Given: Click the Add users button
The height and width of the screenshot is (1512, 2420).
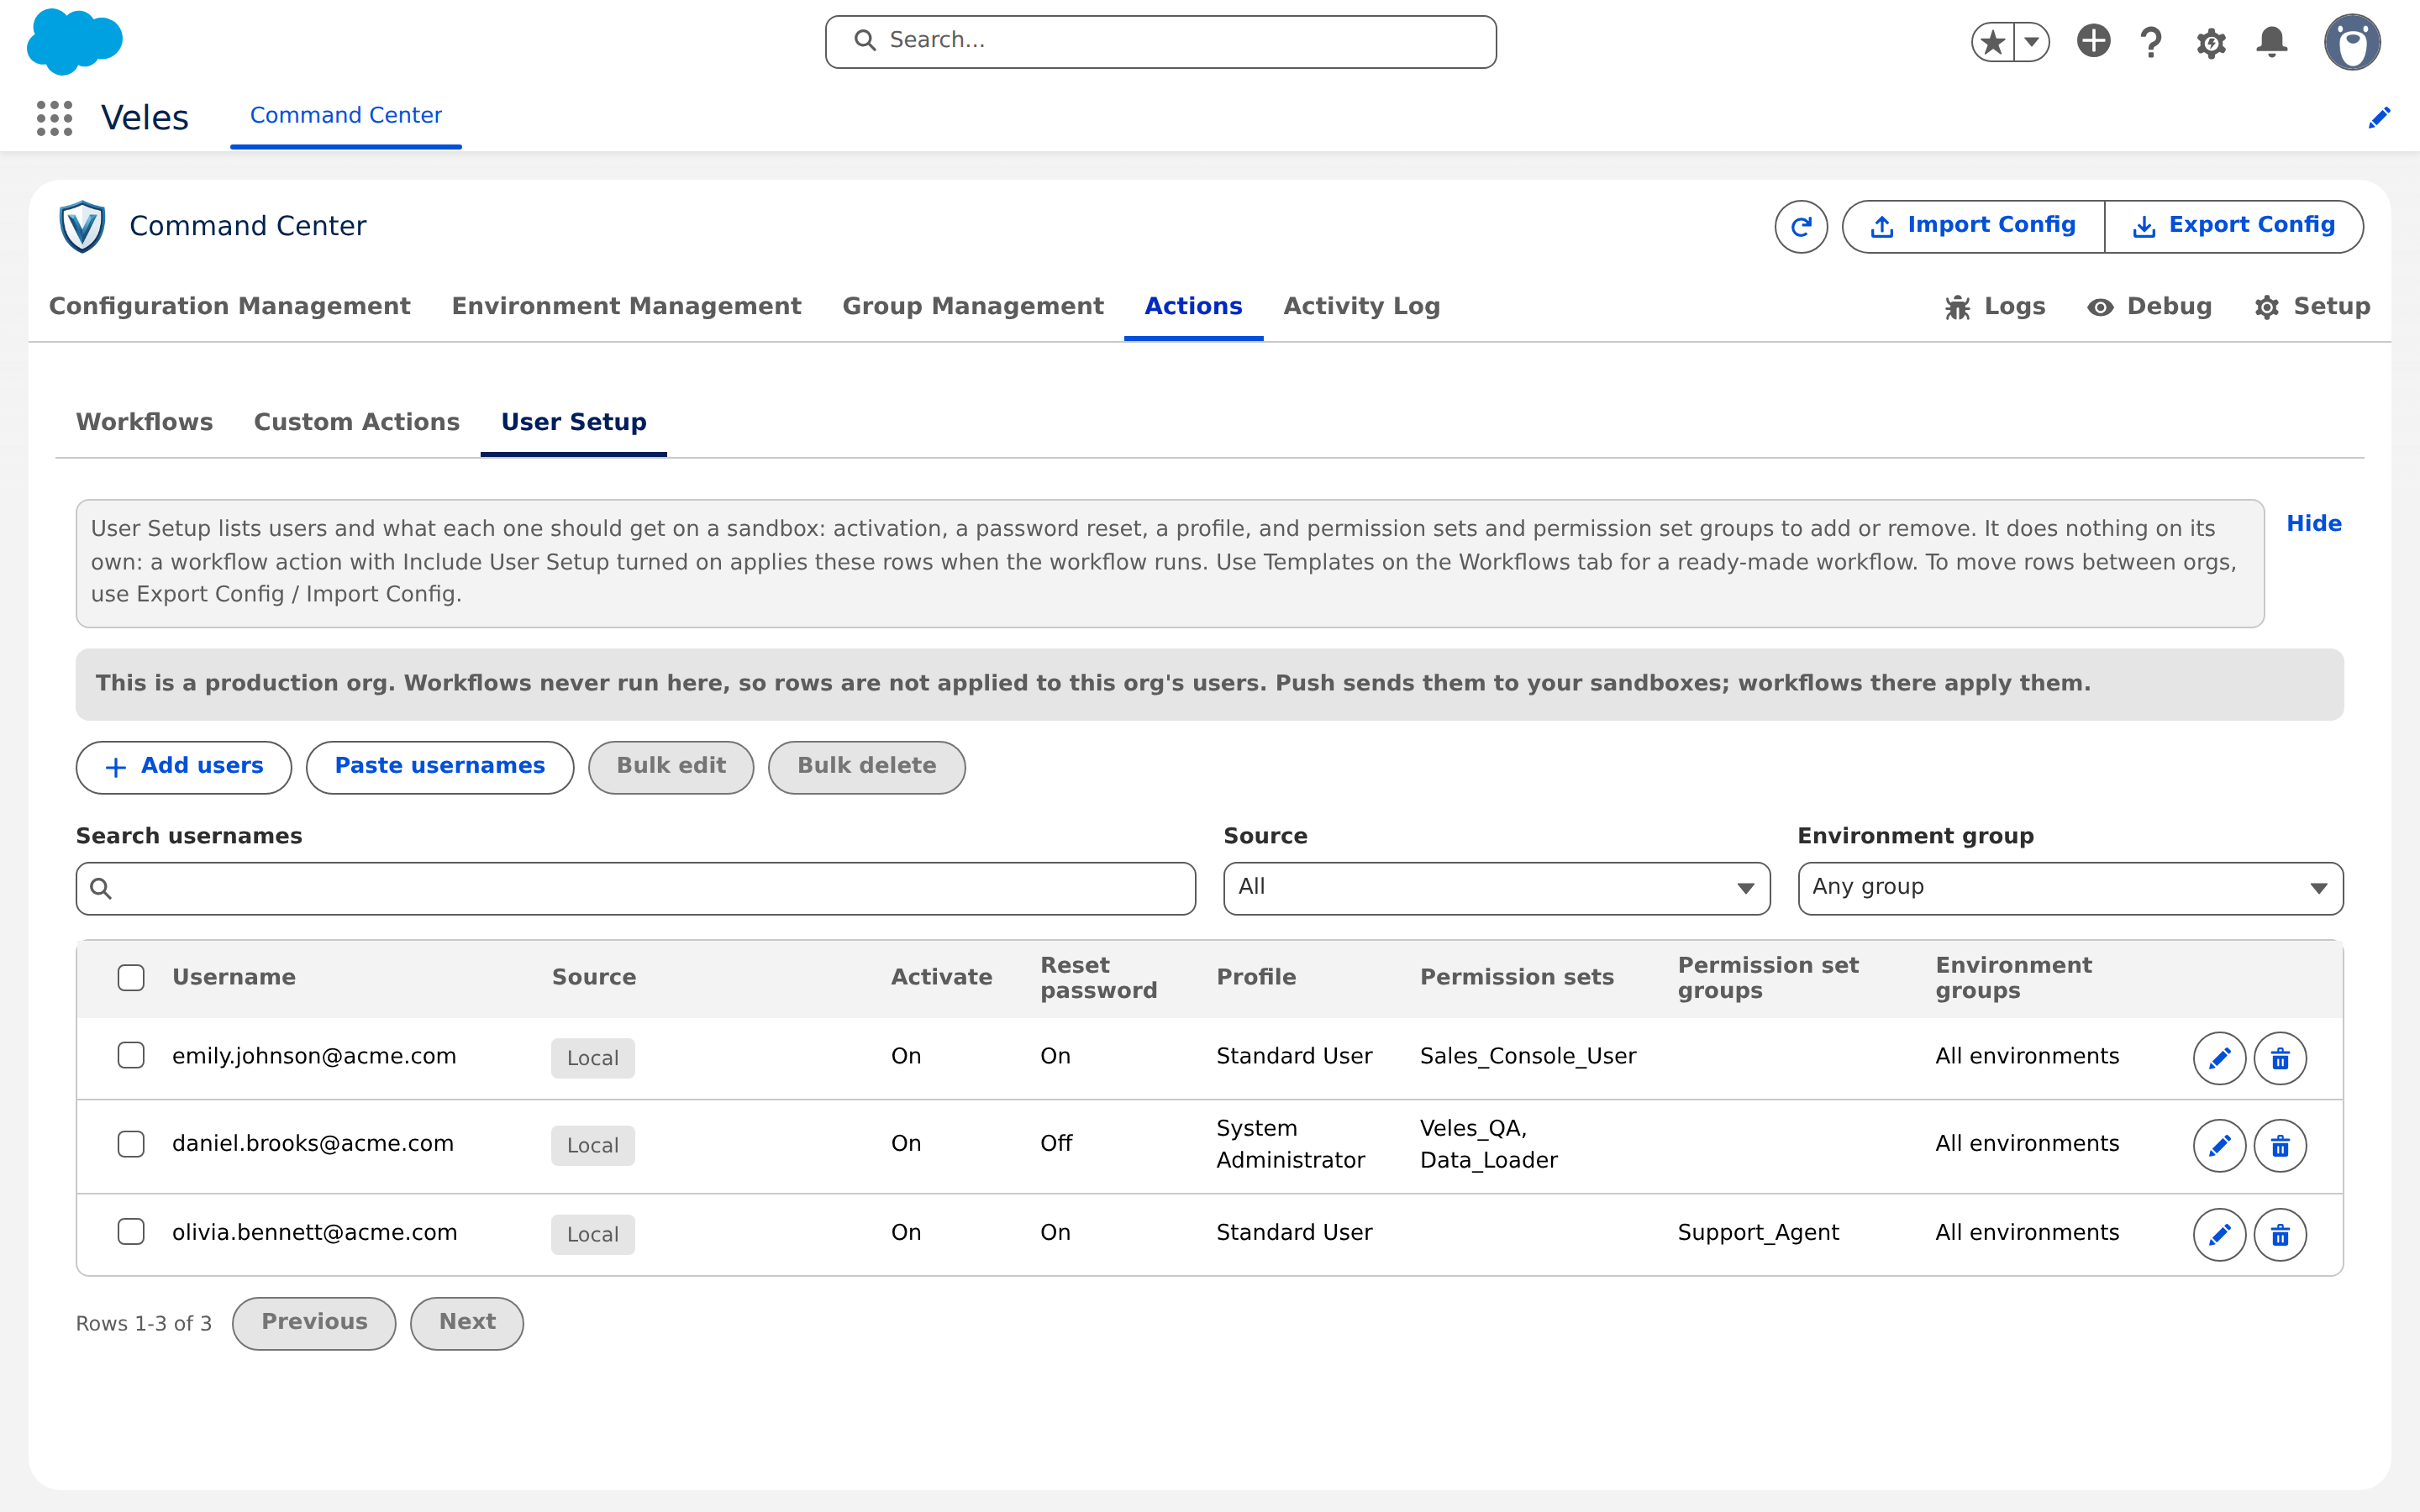Looking at the screenshot, I should coord(184,767).
